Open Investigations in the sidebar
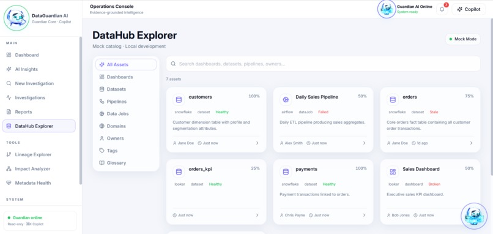493x234 pixels. click(39, 97)
